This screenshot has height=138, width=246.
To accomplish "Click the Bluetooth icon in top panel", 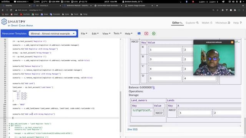I will pyautogui.click(x=186, y=2).
